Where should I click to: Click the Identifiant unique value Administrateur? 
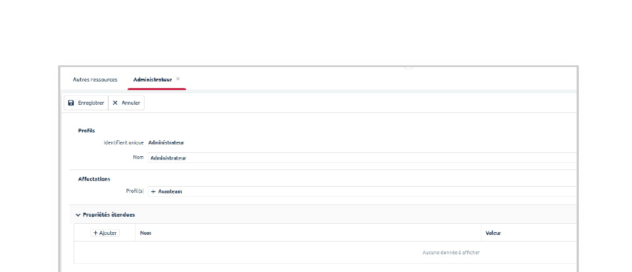coord(166,143)
